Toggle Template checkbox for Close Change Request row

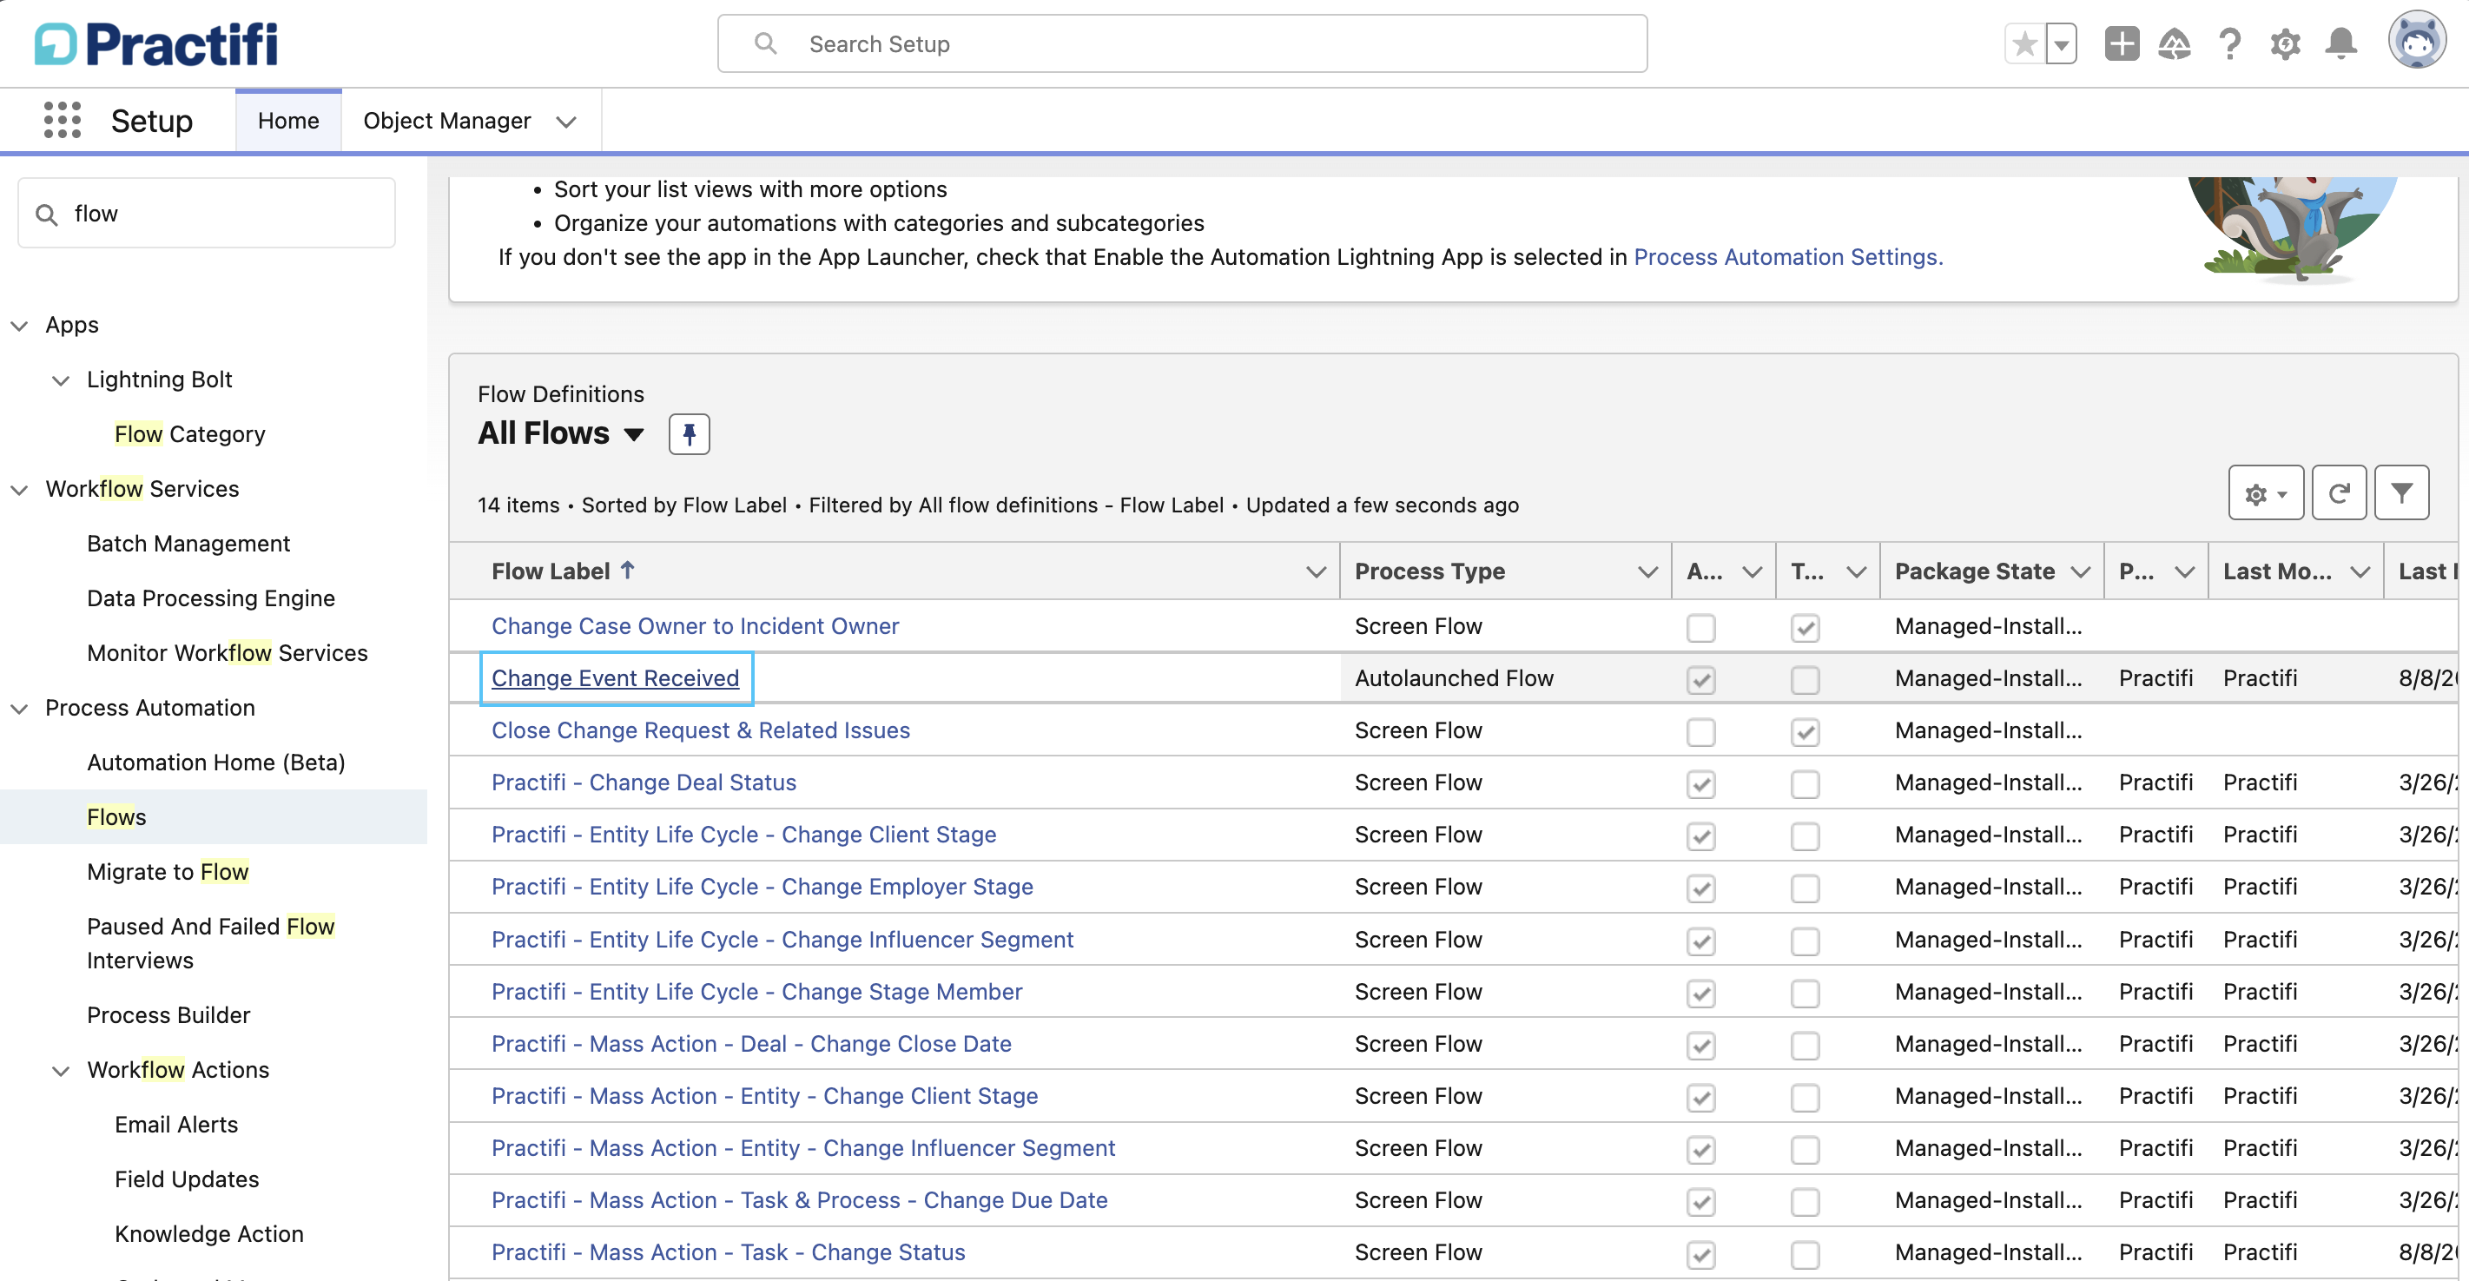point(1806,731)
